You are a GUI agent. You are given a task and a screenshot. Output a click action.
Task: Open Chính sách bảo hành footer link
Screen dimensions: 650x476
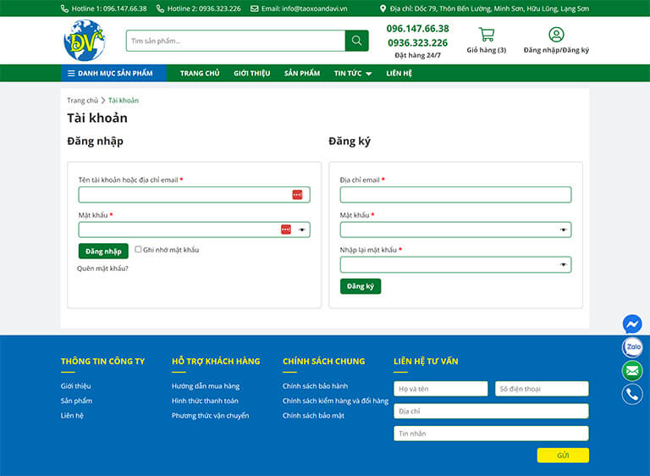(x=315, y=386)
